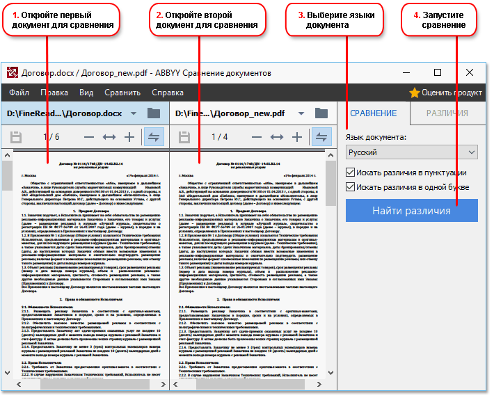This screenshot has width=494, height=400.
Task: Open the Сравнить menu
Action: pos(122,93)
